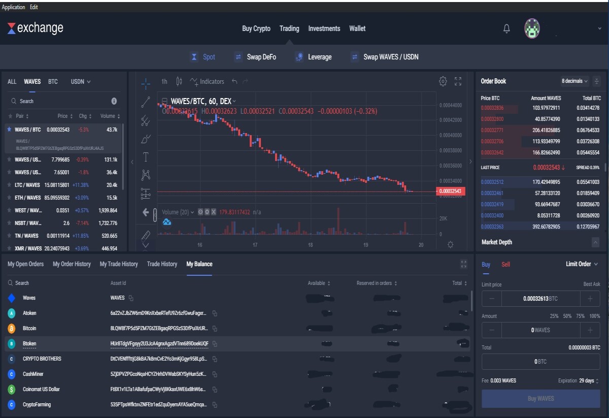
Task: Increase limit price with plus button
Action: tap(590, 299)
